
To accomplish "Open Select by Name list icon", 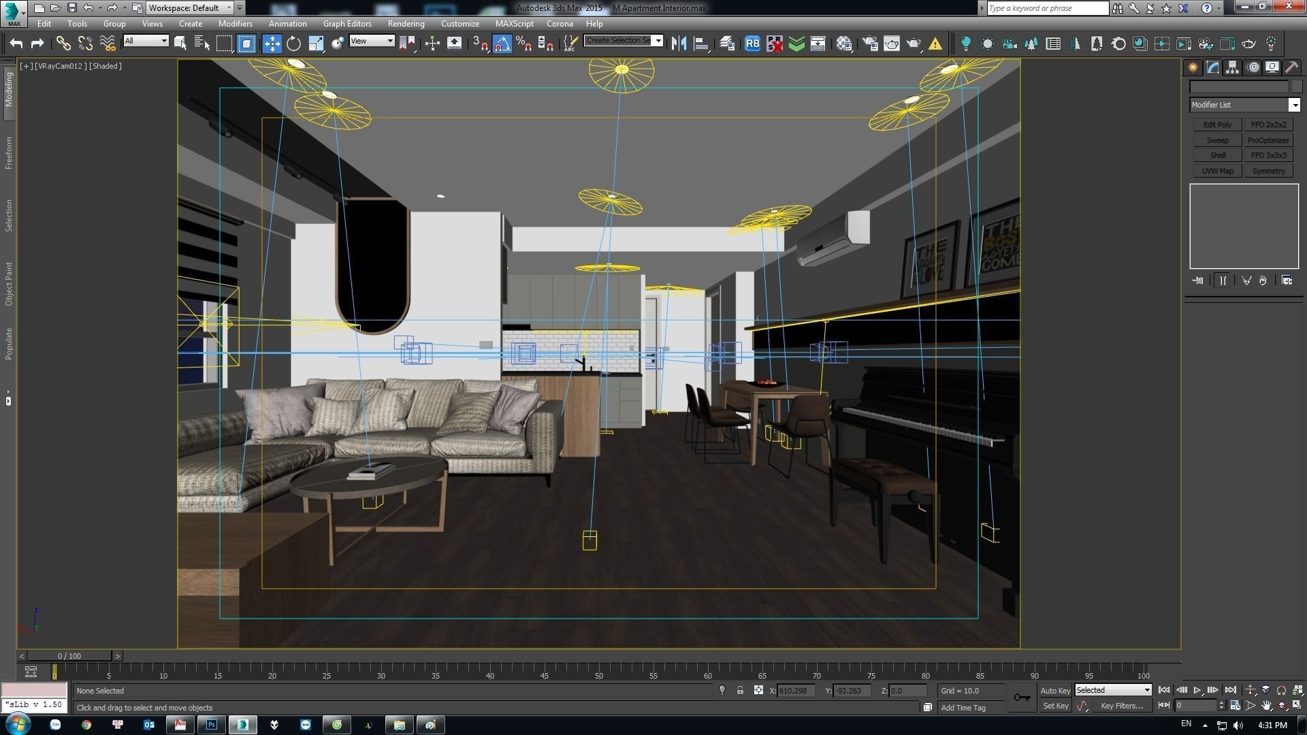I will tap(202, 44).
